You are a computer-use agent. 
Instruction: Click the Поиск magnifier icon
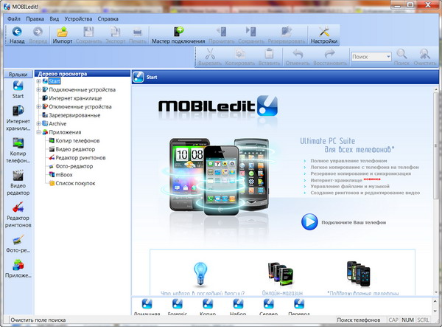401,53
